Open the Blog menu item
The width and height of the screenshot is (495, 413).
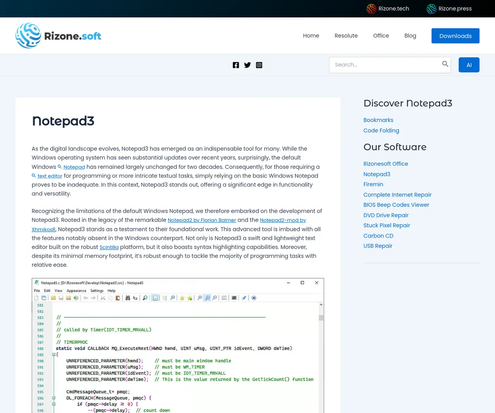pyautogui.click(x=410, y=36)
